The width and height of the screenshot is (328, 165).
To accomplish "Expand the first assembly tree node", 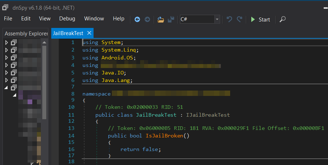I will [6, 43].
